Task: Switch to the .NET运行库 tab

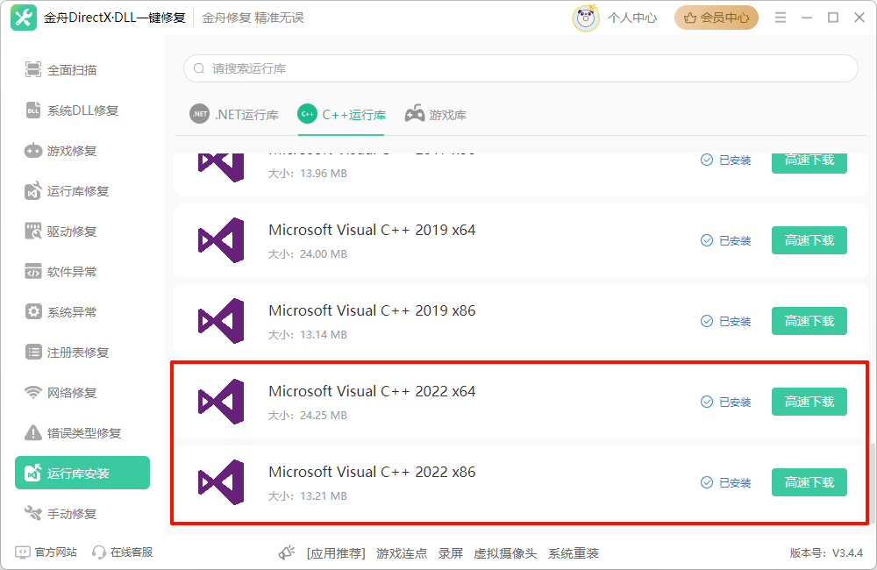Action: [x=234, y=113]
